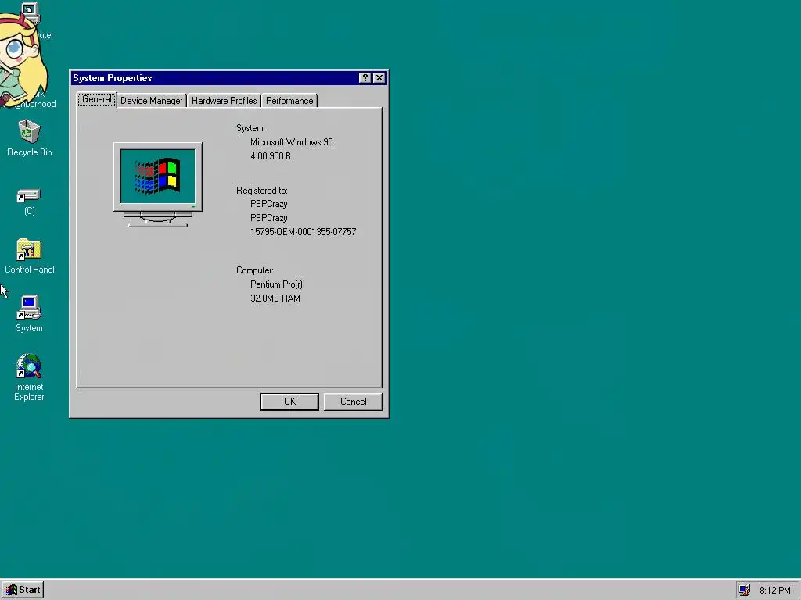Viewport: 801px width, 600px height.
Task: Click the Pentium Pro(r) processor text
Action: click(x=276, y=284)
